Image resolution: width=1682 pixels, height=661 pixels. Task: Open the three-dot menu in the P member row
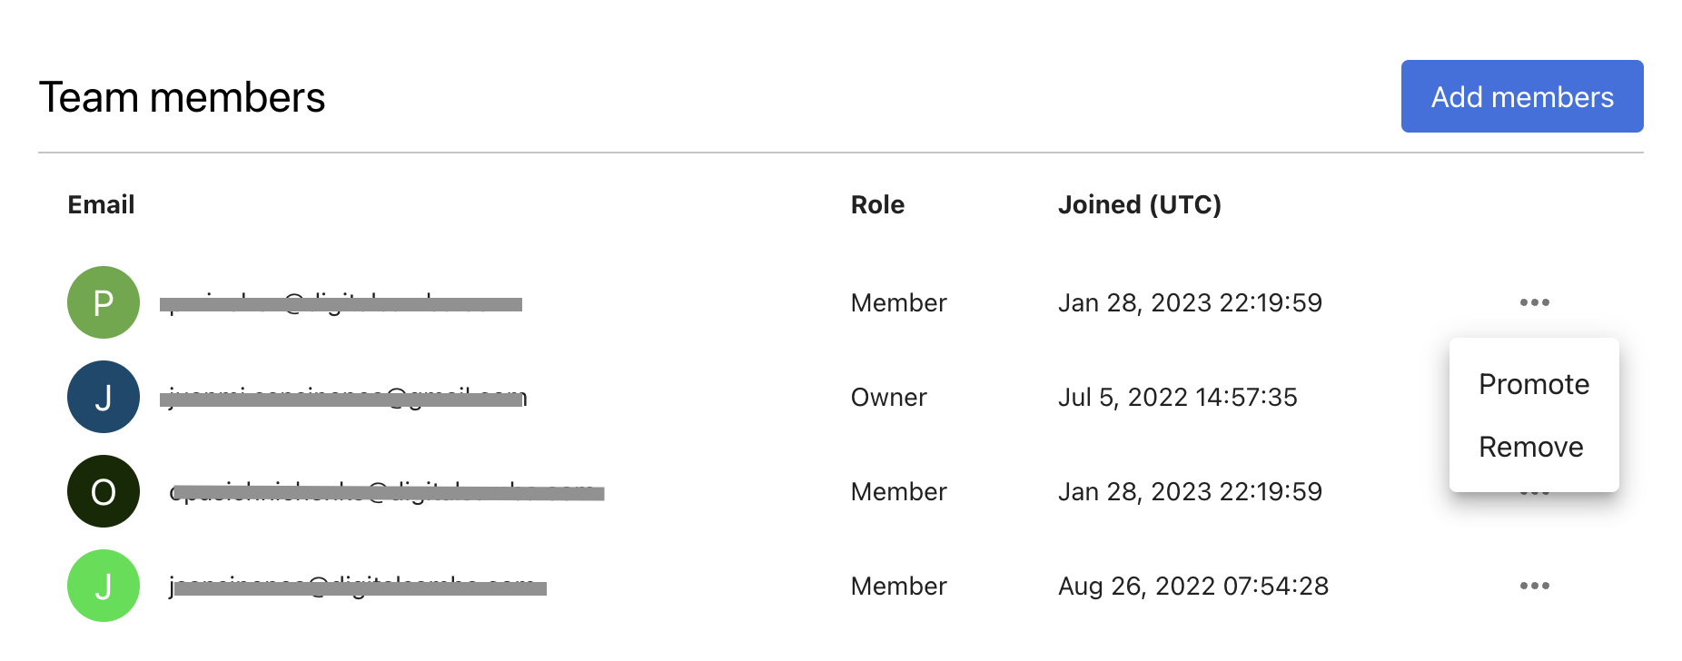click(x=1534, y=302)
